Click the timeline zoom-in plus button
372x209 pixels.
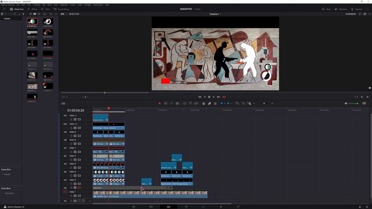(272, 103)
